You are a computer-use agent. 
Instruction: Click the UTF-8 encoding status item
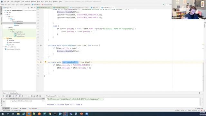coord(189,111)
